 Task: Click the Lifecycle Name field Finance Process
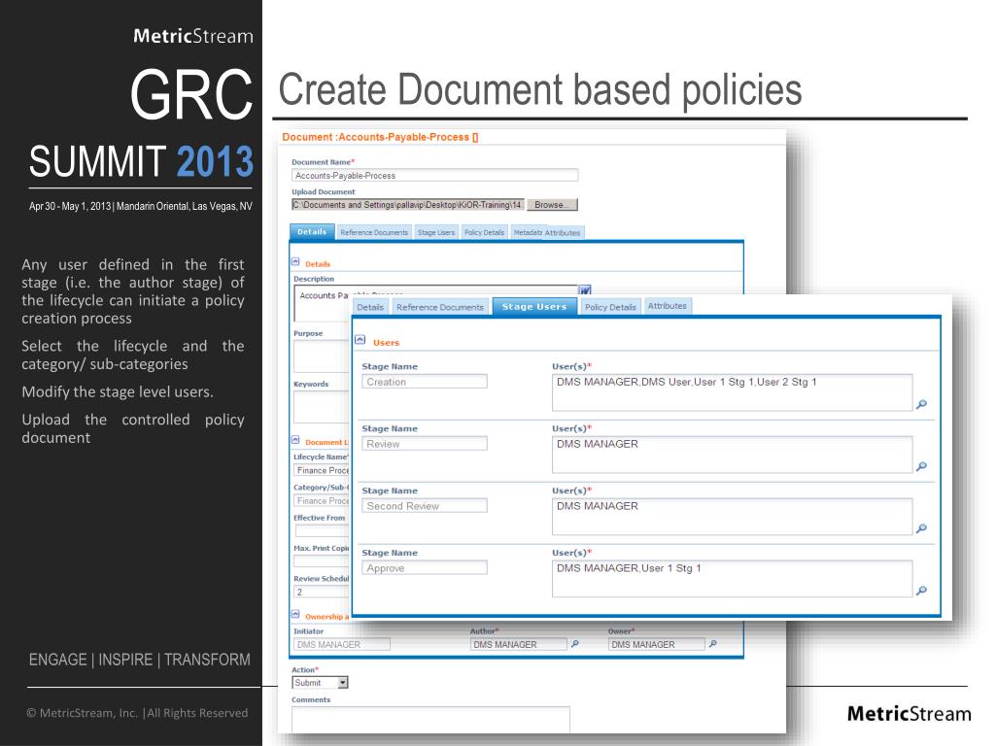323,471
